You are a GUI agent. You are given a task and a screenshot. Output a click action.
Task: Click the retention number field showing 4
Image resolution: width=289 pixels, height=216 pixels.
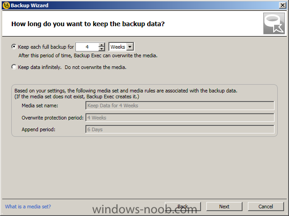[x=87, y=47]
